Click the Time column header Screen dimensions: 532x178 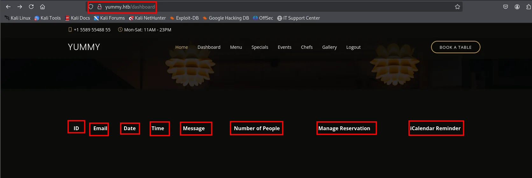pos(158,128)
